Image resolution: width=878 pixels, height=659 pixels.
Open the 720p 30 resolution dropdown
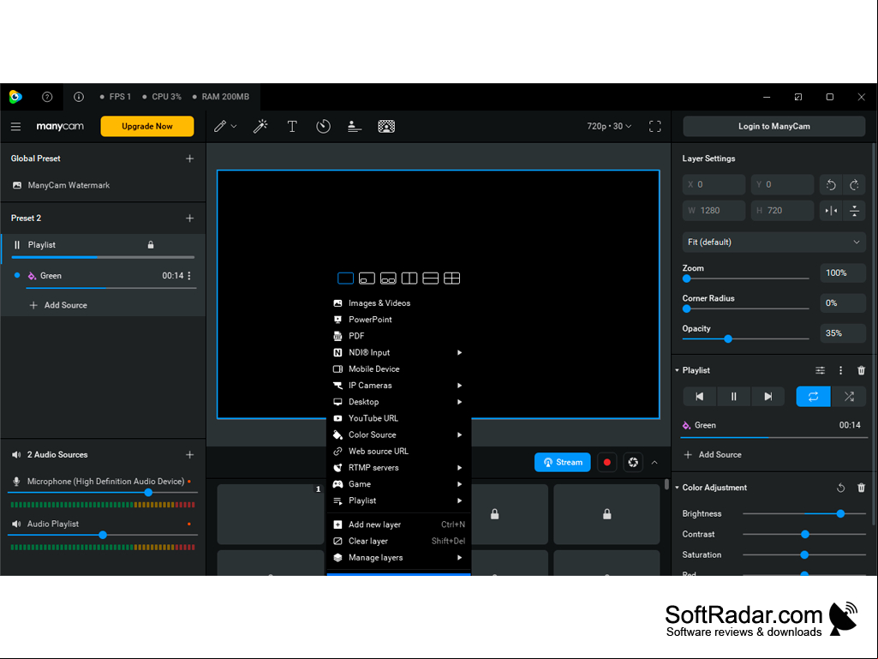tap(609, 127)
